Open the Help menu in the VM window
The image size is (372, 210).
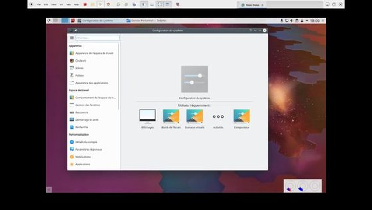[x=77, y=4]
